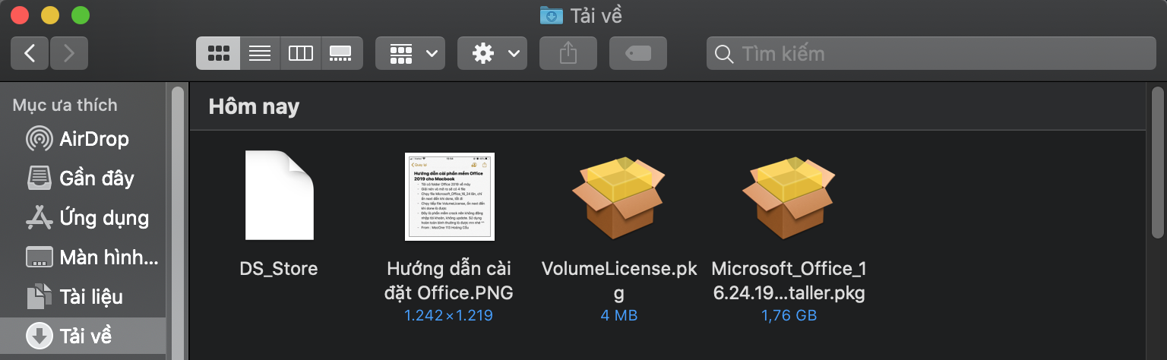Click the Tải về download arrow icon
1167x360 pixels.
click(39, 335)
